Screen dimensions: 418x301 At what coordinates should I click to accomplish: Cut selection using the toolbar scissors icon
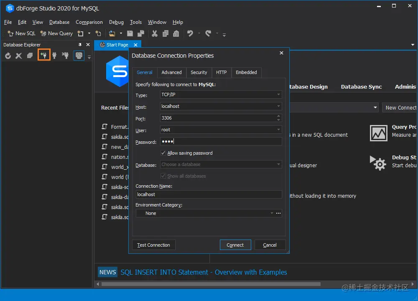click(154, 33)
